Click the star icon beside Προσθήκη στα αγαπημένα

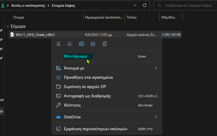coord(58,77)
